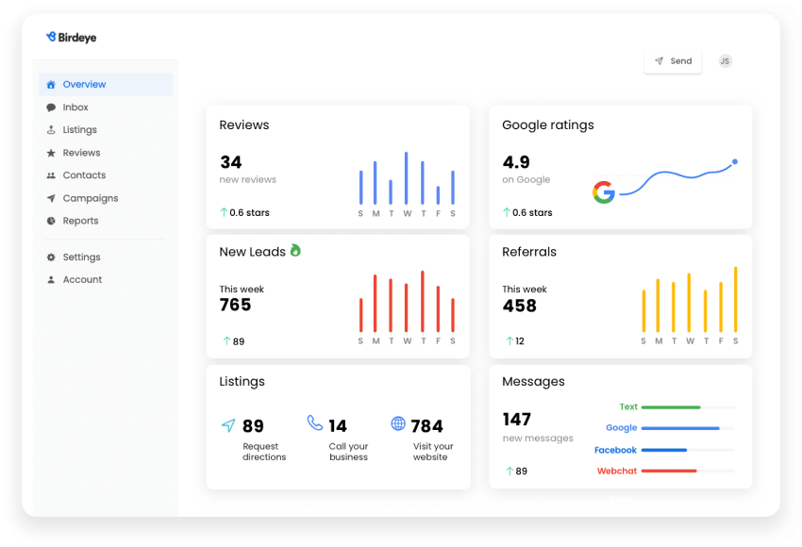Click the end dot on the Google ratings line
Image resolution: width=802 pixels, height=547 pixels.
pos(734,161)
